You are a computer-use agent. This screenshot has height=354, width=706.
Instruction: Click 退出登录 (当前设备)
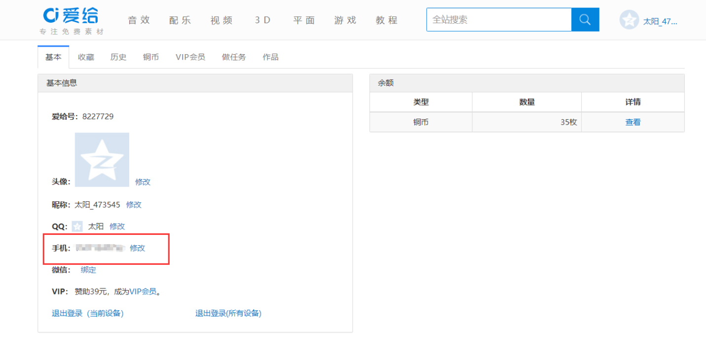88,313
